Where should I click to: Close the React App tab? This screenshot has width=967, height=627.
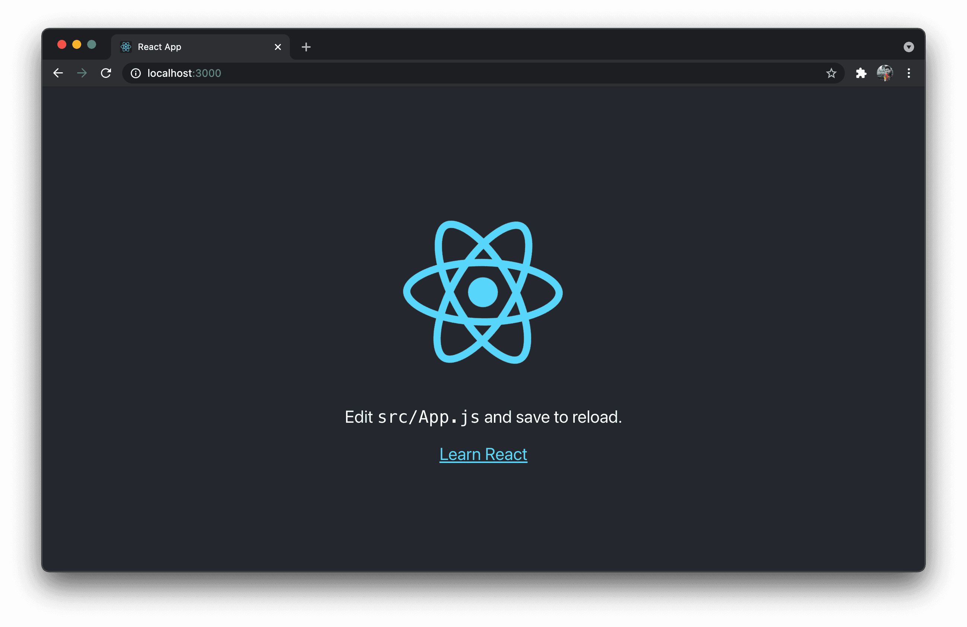[x=278, y=47]
